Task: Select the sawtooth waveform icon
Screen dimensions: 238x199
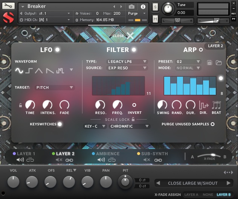Action: [49, 70]
